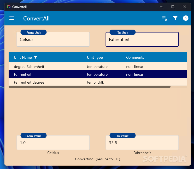Screen dimensions: 194x169
Task: Select the degree Fahrenheit row
Action: 98,67
